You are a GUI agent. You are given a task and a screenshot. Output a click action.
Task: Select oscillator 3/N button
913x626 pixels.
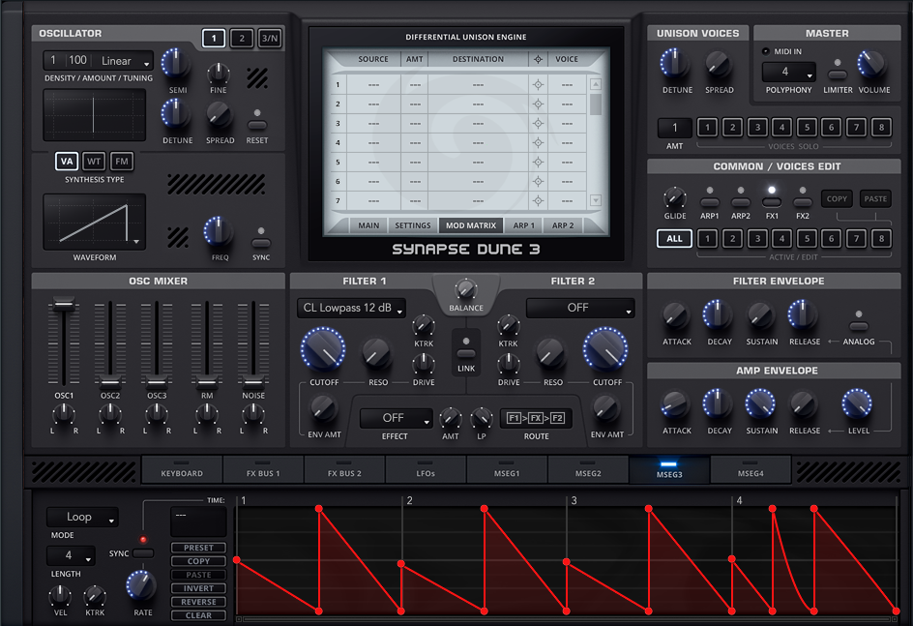coord(270,39)
